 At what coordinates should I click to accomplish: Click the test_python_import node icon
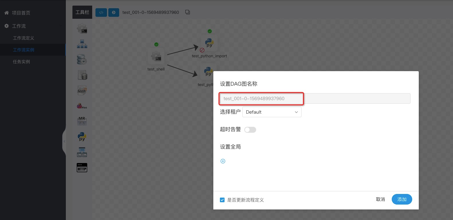pos(209,43)
